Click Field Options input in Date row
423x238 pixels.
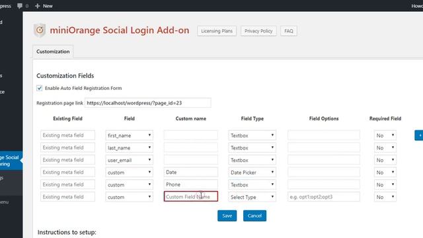tap(324, 172)
